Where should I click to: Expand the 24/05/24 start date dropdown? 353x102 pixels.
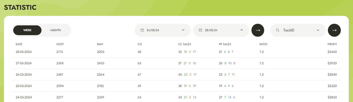pos(183,30)
